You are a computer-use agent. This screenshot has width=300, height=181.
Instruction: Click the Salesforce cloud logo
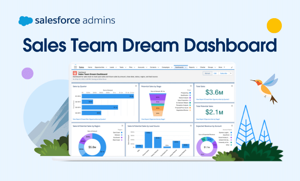25,21
